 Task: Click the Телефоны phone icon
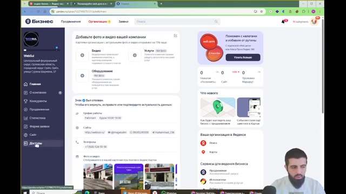[77, 142]
